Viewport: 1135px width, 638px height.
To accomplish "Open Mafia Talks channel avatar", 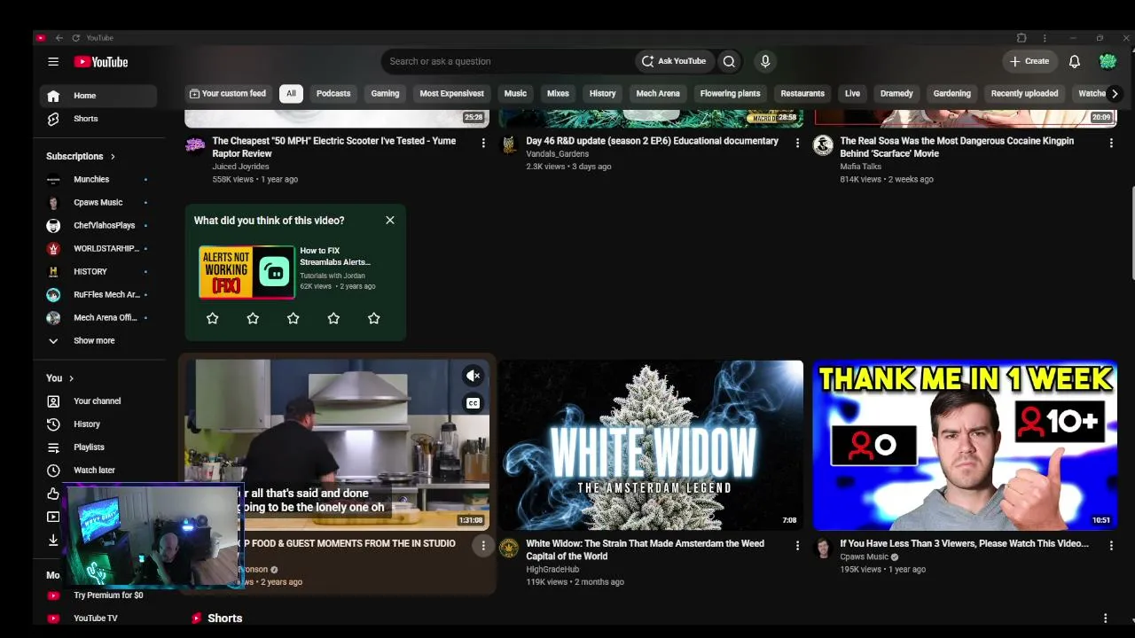I will [823, 144].
